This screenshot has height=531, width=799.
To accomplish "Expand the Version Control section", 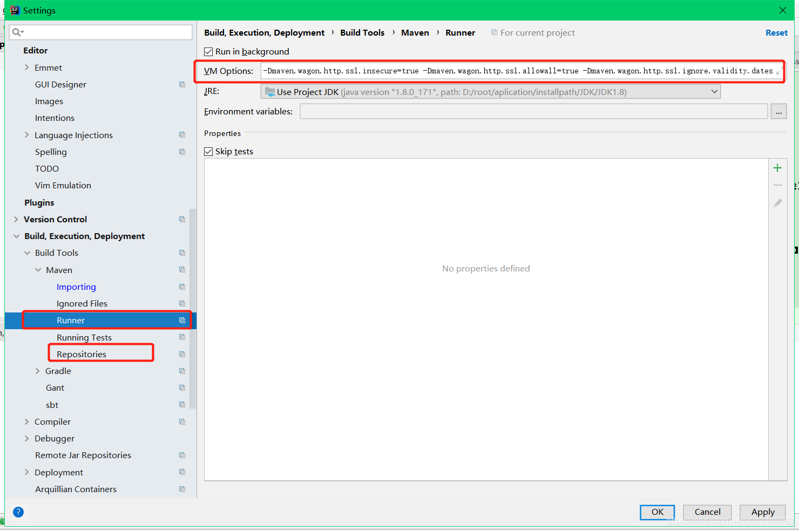I will 16,219.
